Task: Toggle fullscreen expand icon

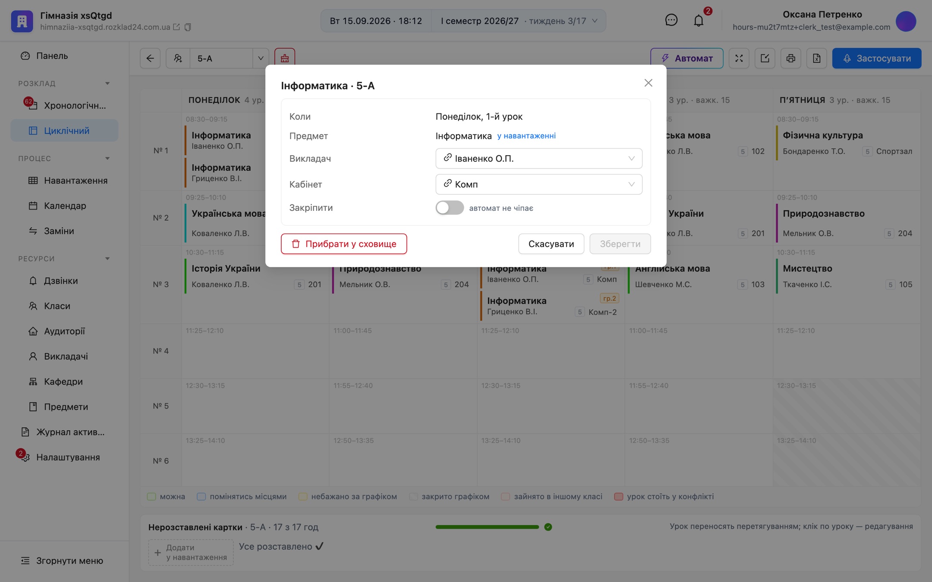Action: (739, 58)
